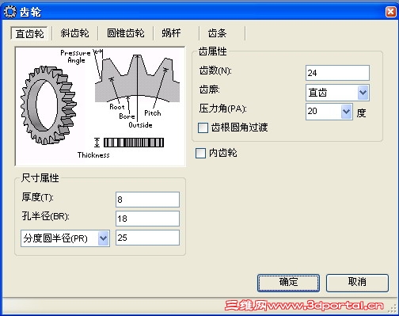Select the 直齿轮 tab

(29, 33)
